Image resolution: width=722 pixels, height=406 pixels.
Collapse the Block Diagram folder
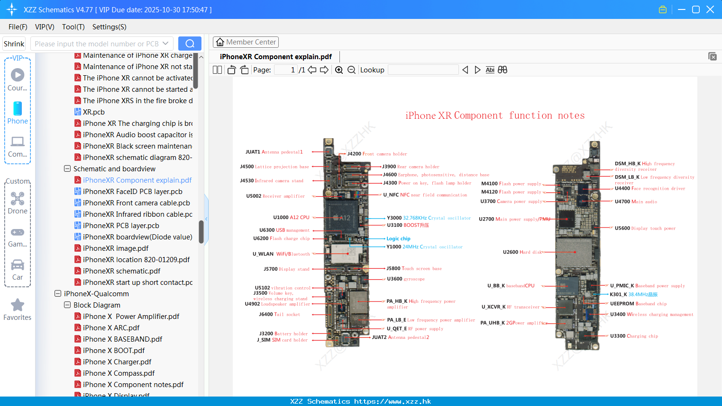67,305
